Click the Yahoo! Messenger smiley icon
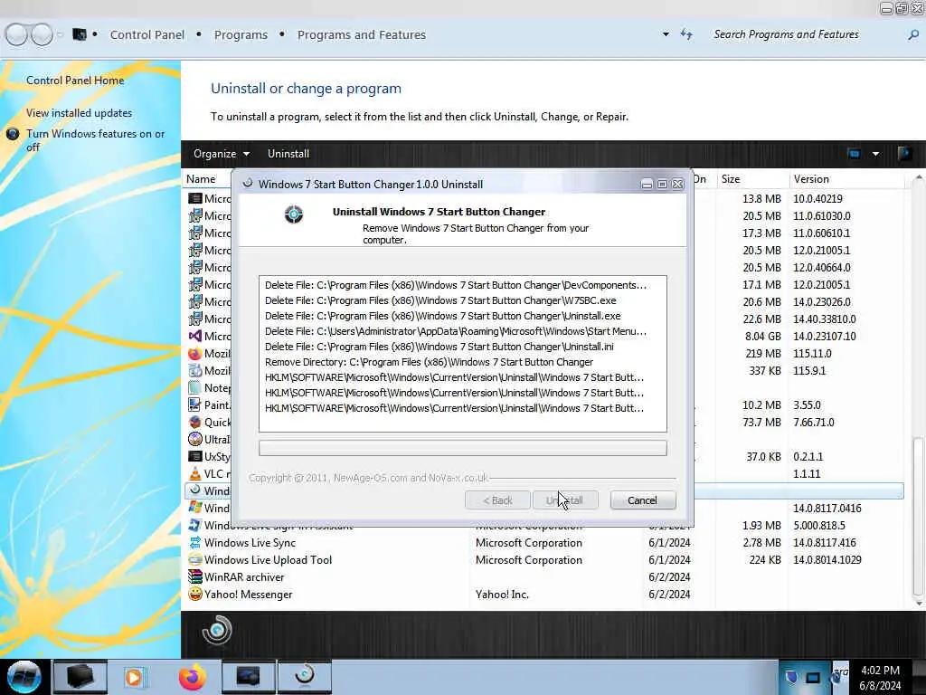 (x=195, y=594)
